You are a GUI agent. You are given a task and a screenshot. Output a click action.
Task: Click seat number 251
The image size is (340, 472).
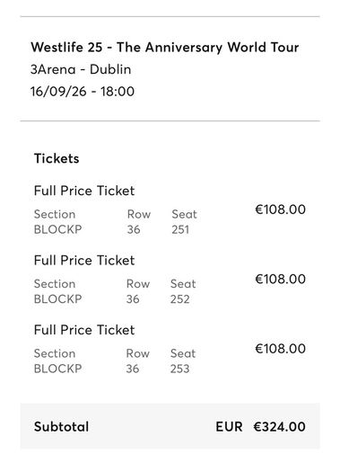coord(180,229)
